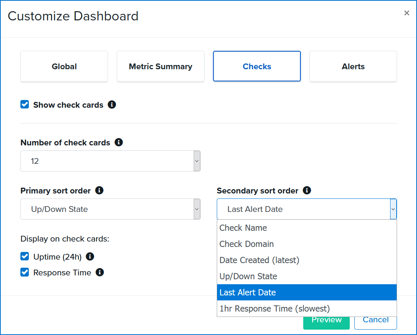417x335 pixels.
Task: Expand the Primary sort order dropdown
Action: coord(196,209)
